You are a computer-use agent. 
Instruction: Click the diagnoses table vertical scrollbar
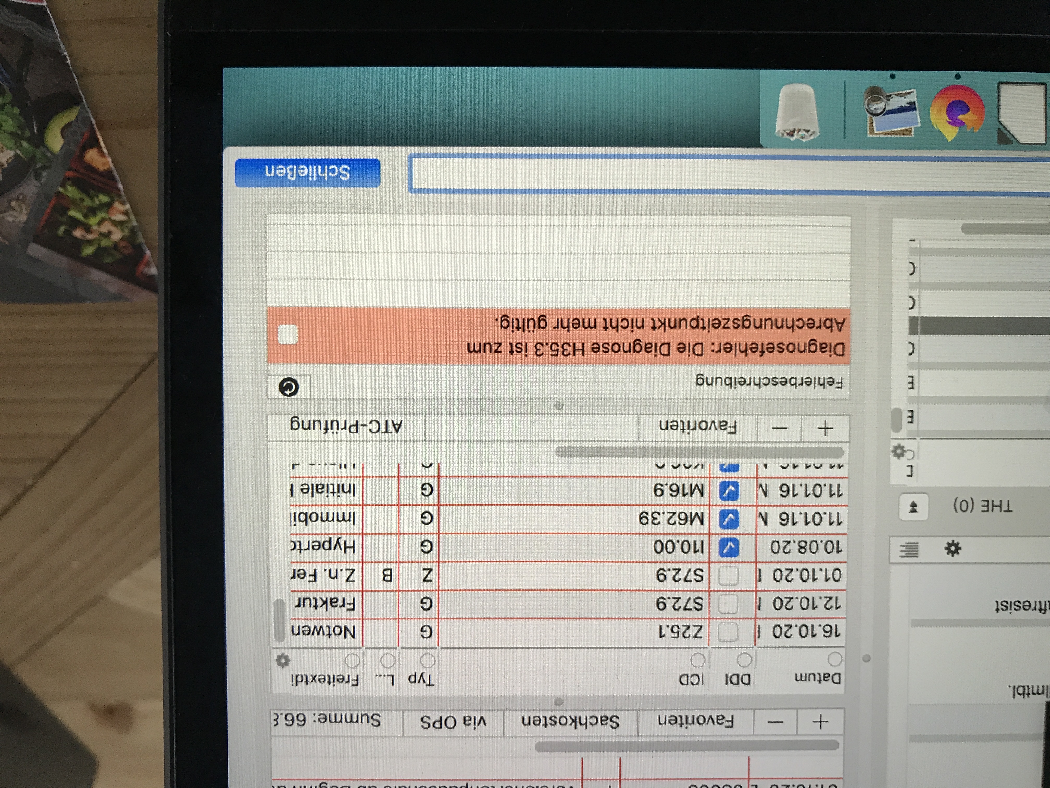tap(280, 620)
